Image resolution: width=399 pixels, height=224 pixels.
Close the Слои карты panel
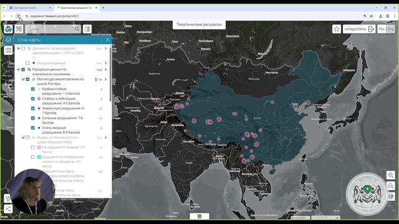coord(108,40)
